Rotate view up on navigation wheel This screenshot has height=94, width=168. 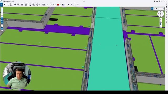pos(160,11)
